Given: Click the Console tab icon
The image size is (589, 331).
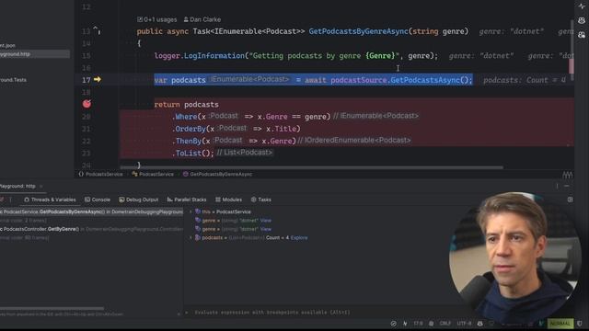Looking at the screenshot, I should 87,200.
